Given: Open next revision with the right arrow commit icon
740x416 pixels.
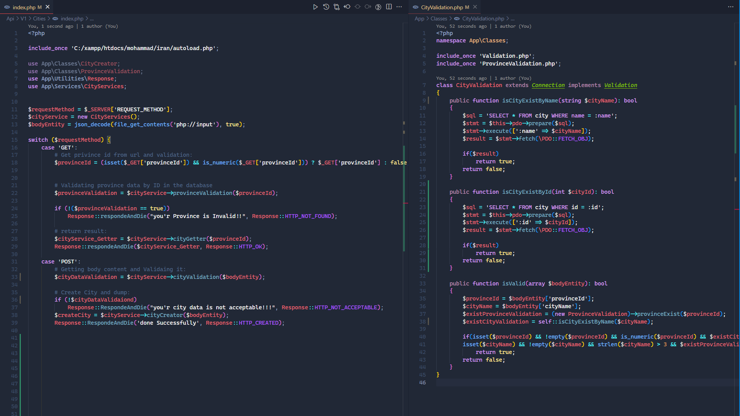Looking at the screenshot, I should [368, 7].
